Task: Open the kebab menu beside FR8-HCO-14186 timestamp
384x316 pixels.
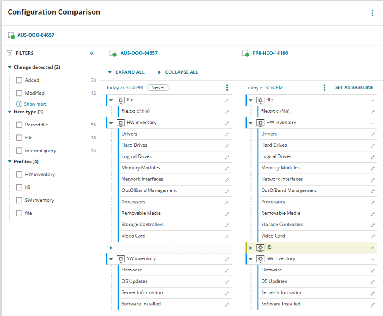Action: pyautogui.click(x=325, y=87)
